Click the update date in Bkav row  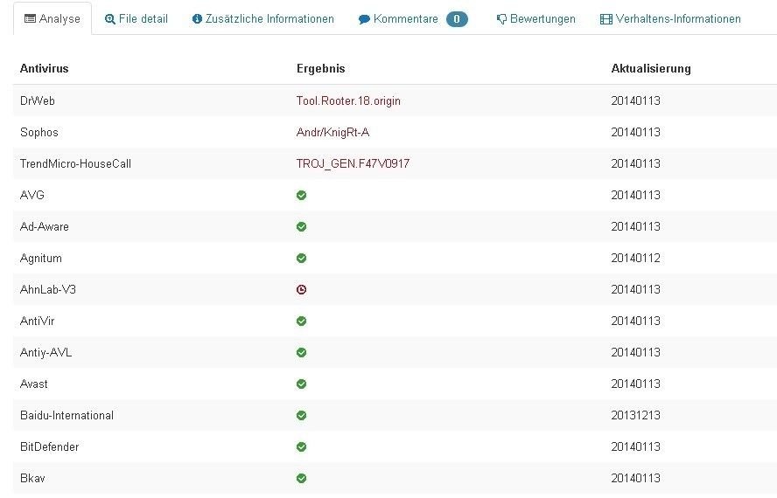tap(636, 478)
